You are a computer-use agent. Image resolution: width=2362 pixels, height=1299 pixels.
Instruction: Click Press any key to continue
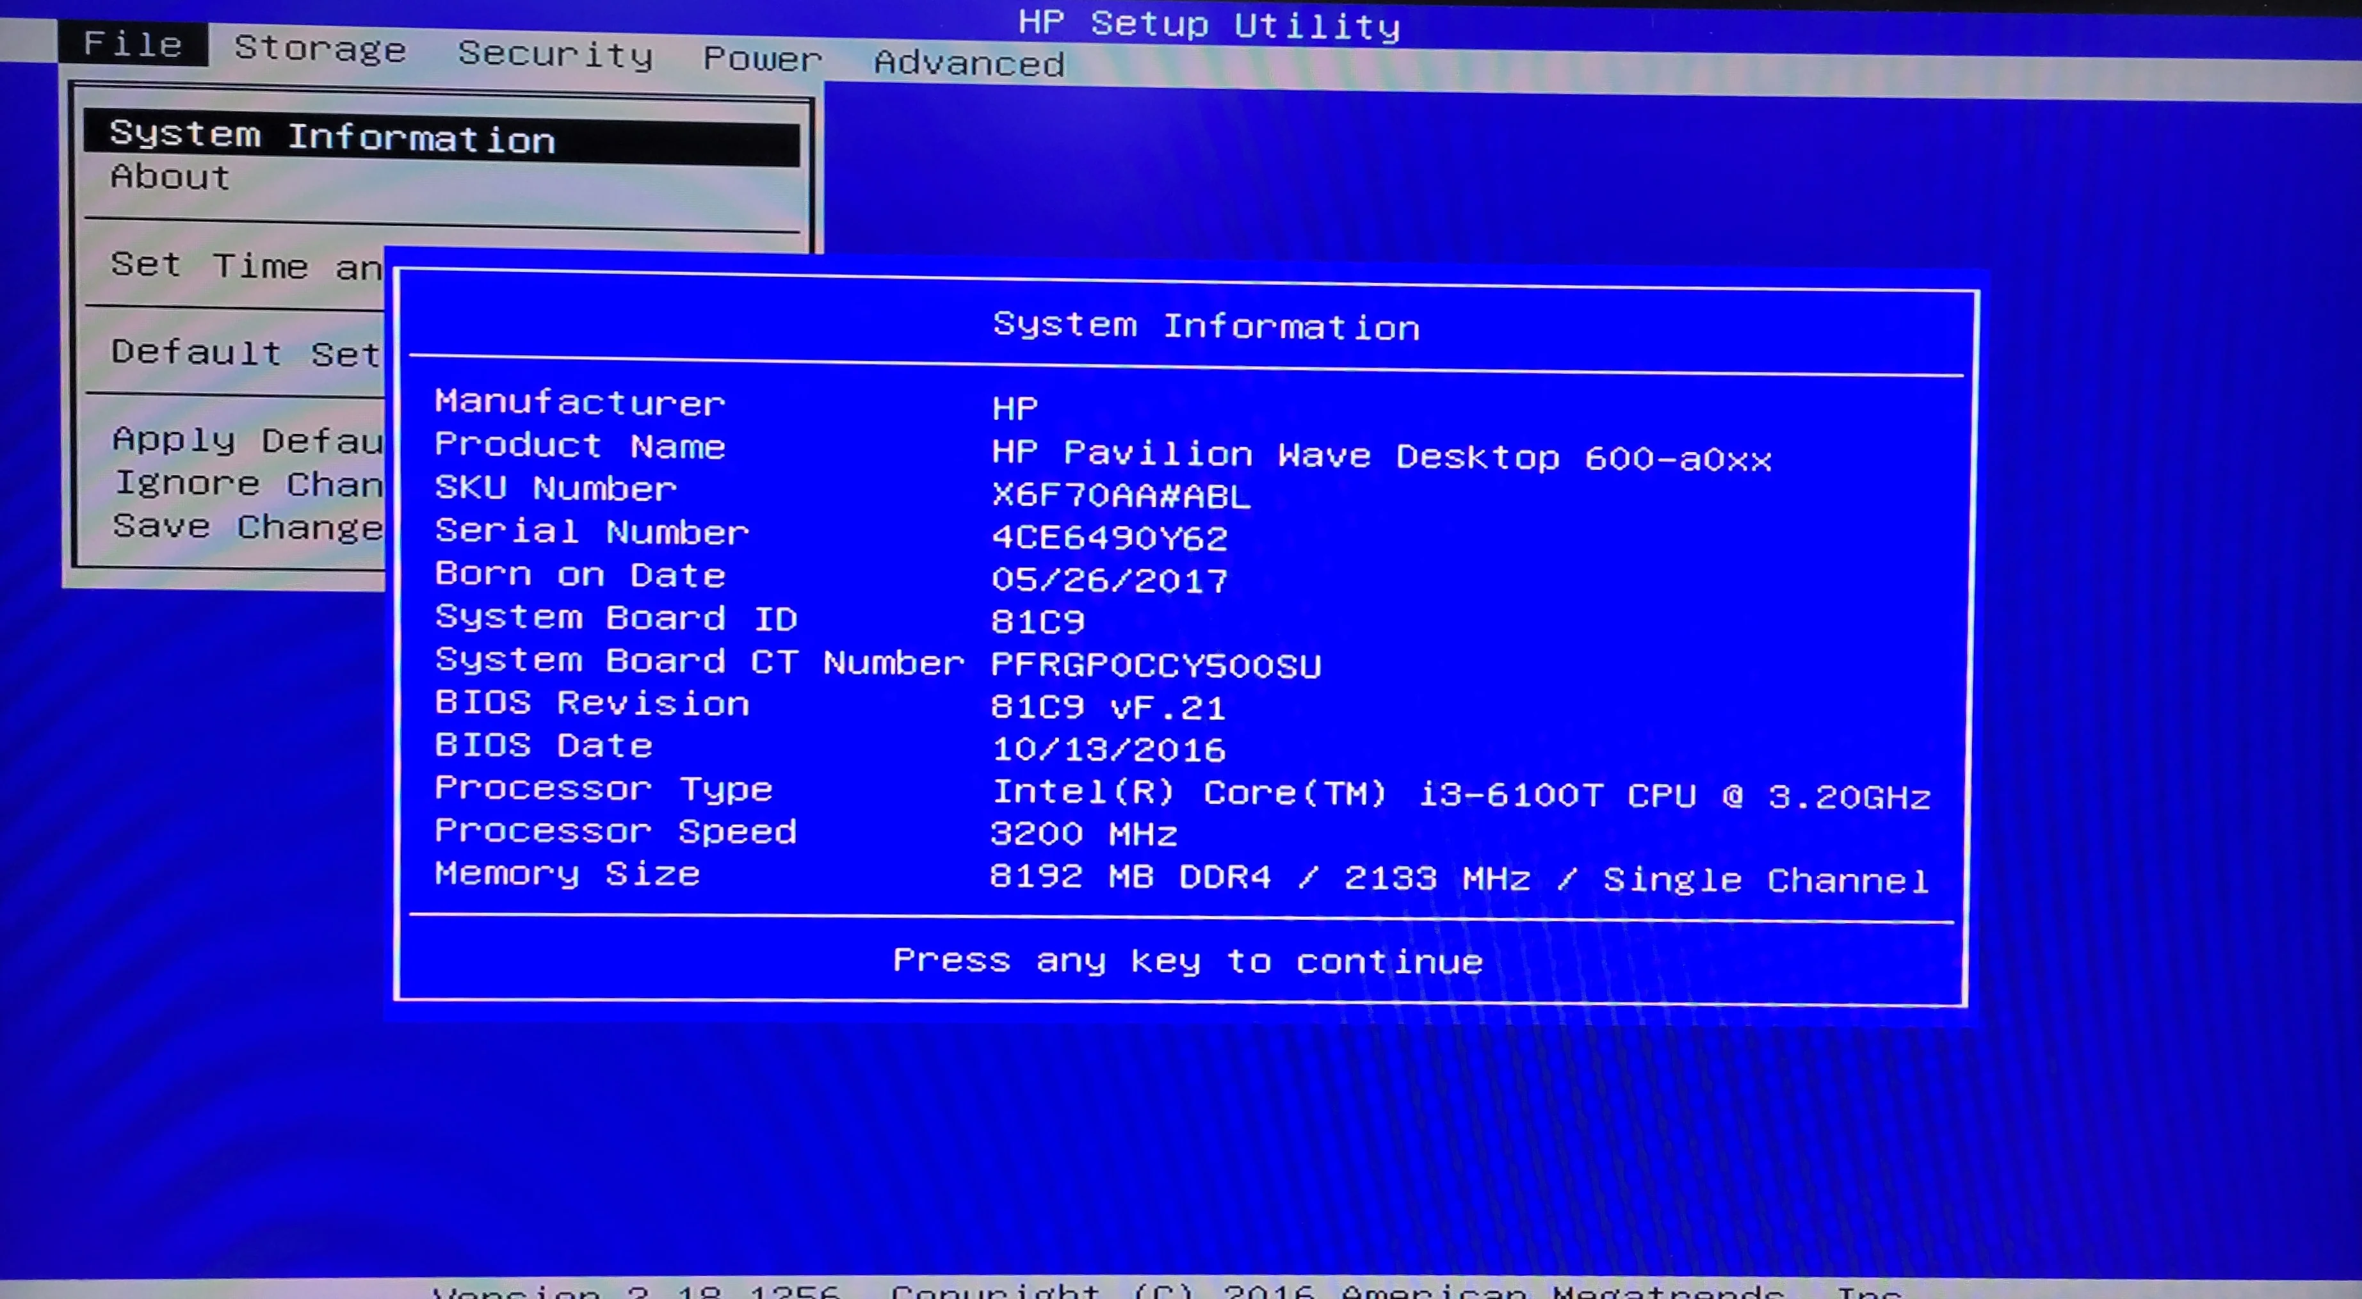pos(1188,961)
